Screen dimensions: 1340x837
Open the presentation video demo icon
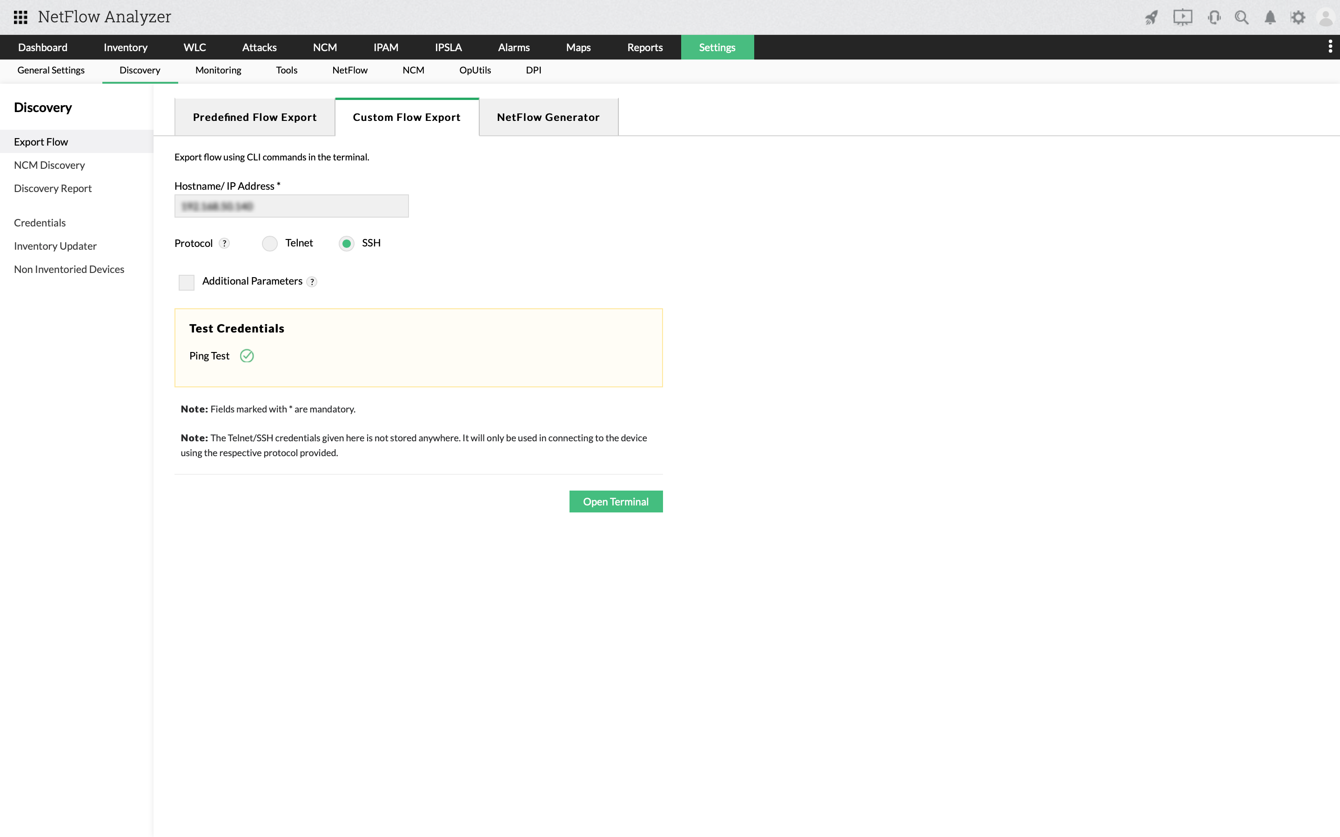coord(1182,17)
